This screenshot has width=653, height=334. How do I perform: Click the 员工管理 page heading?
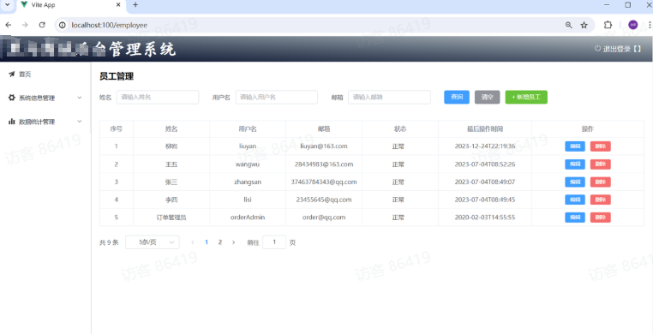(117, 76)
